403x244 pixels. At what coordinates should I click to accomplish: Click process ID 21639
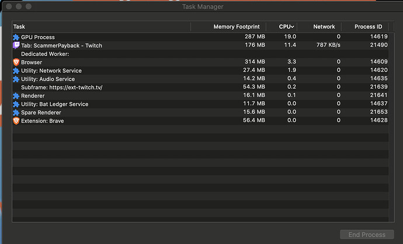pyautogui.click(x=378, y=87)
